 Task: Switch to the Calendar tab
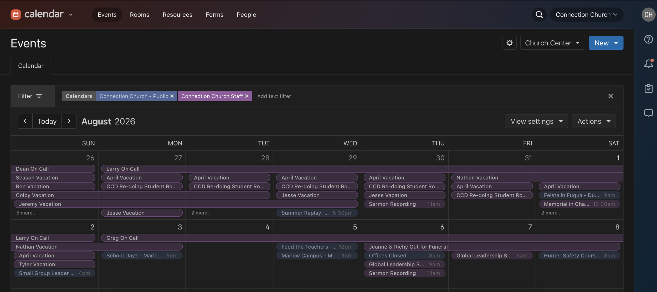click(31, 66)
